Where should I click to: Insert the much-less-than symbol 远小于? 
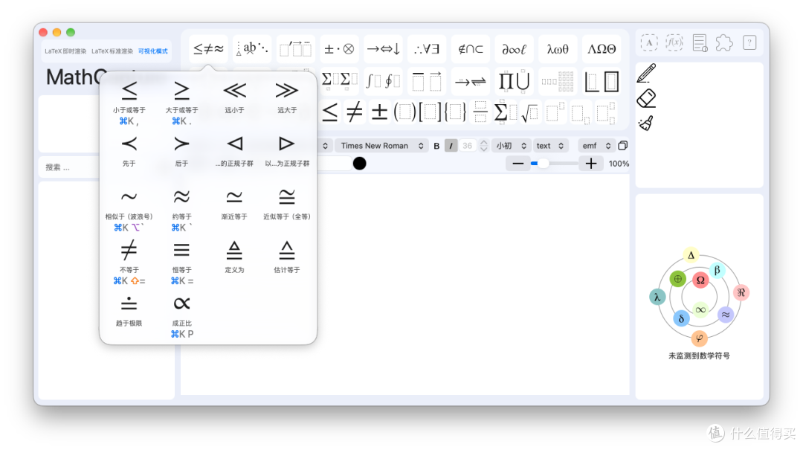[x=234, y=91]
